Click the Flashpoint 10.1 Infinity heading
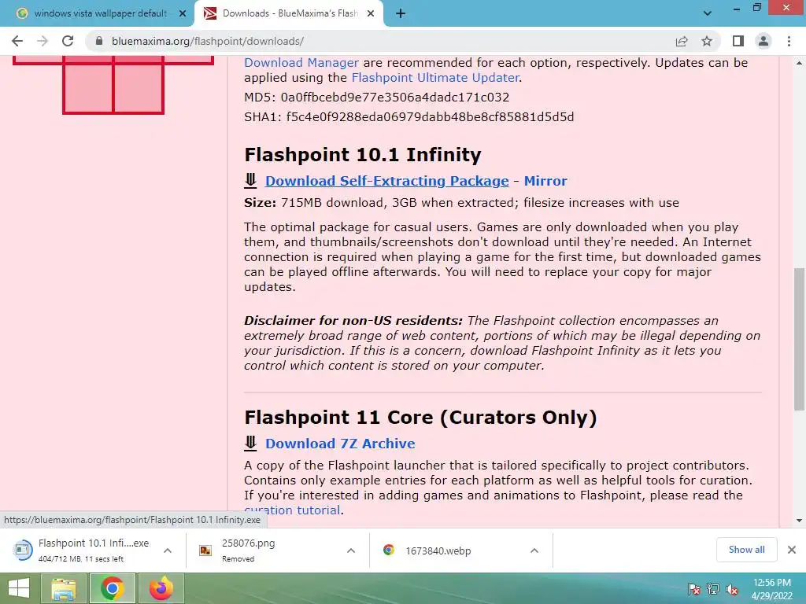Image resolution: width=806 pixels, height=604 pixels. 363,155
